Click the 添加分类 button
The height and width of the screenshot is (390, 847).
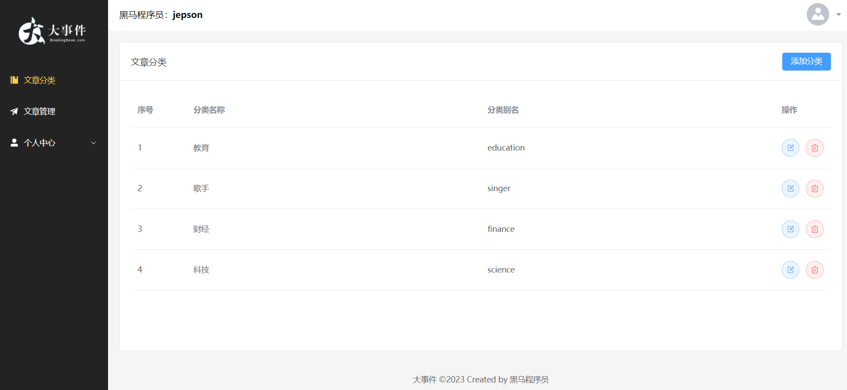[x=806, y=62]
